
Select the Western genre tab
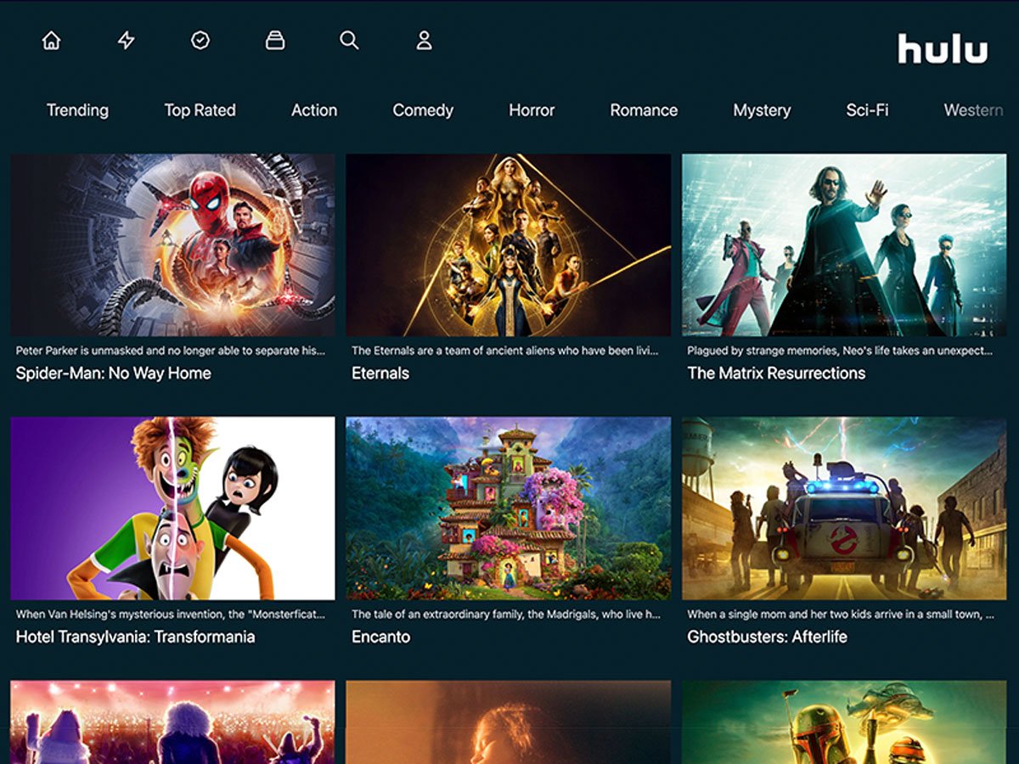973,110
